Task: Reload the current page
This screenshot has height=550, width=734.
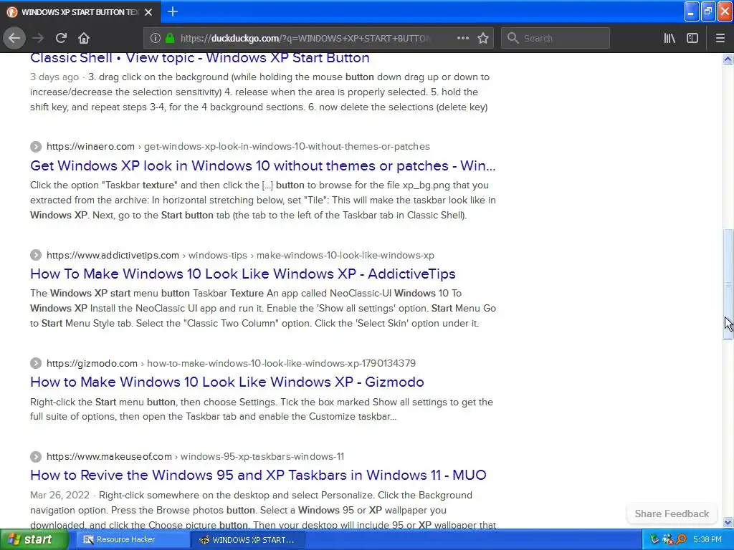Action: (61, 38)
